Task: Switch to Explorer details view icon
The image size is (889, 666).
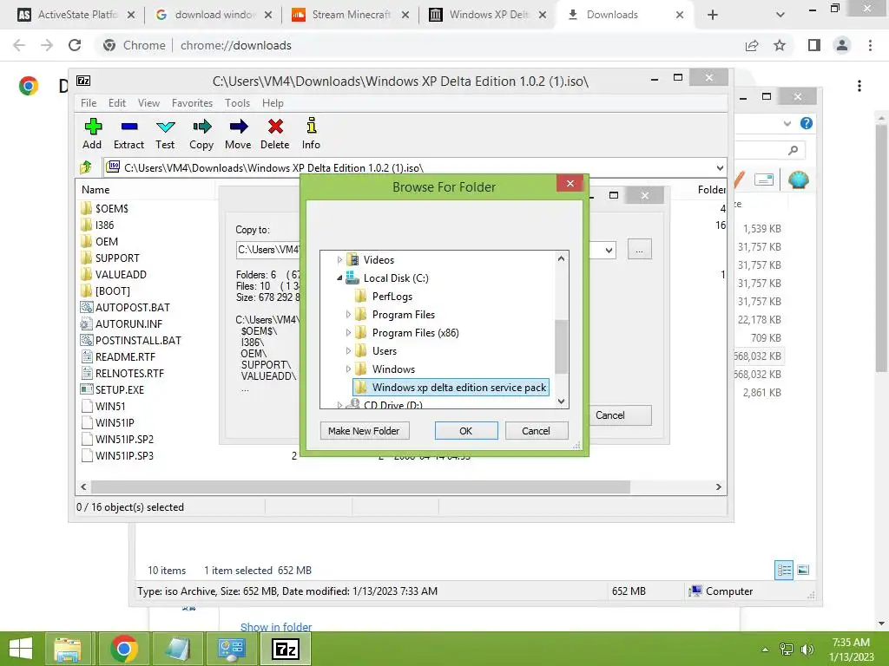Action: pos(784,571)
